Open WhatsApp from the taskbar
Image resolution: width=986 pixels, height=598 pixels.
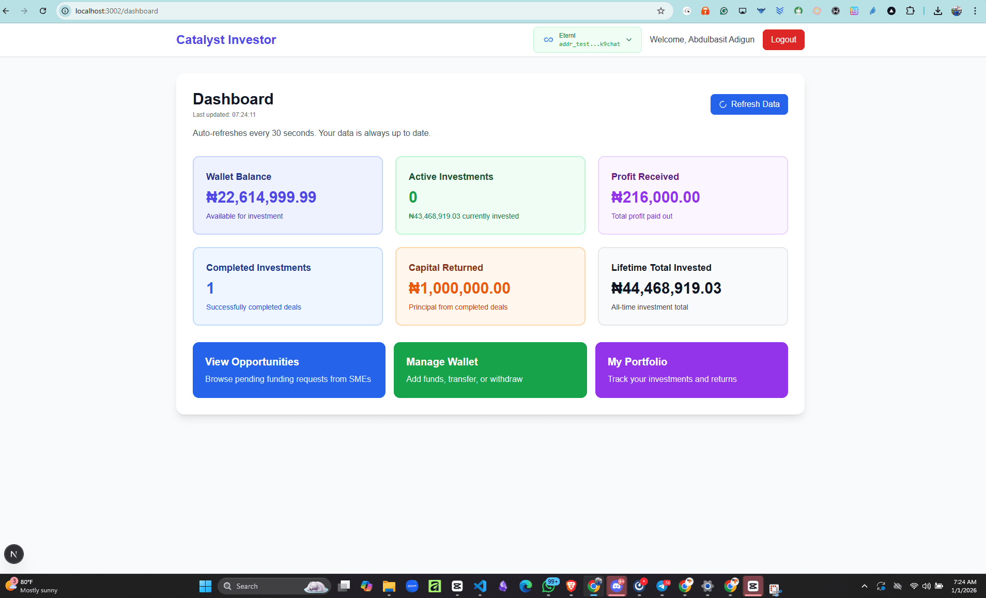point(549,586)
